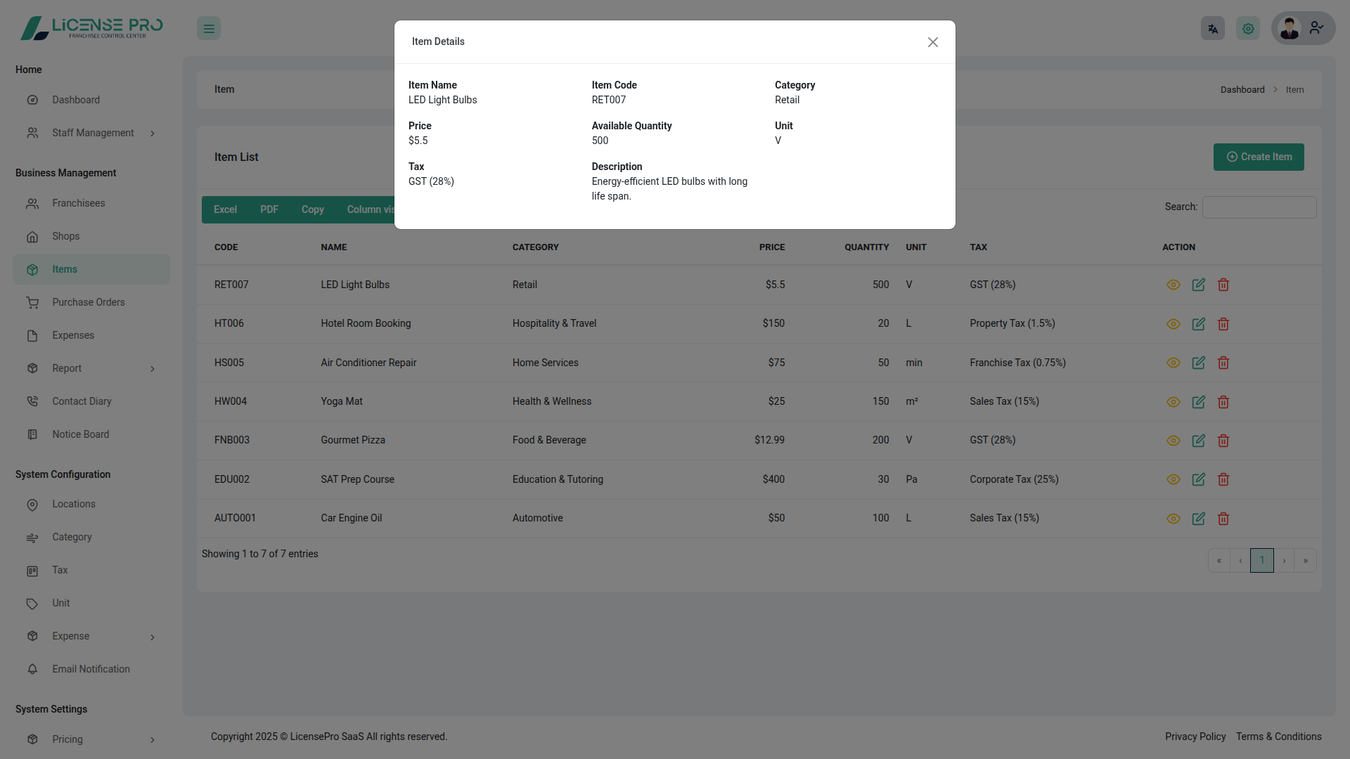Open the settings gear icon in header
Viewport: 1350px width, 759px height.
(x=1247, y=29)
